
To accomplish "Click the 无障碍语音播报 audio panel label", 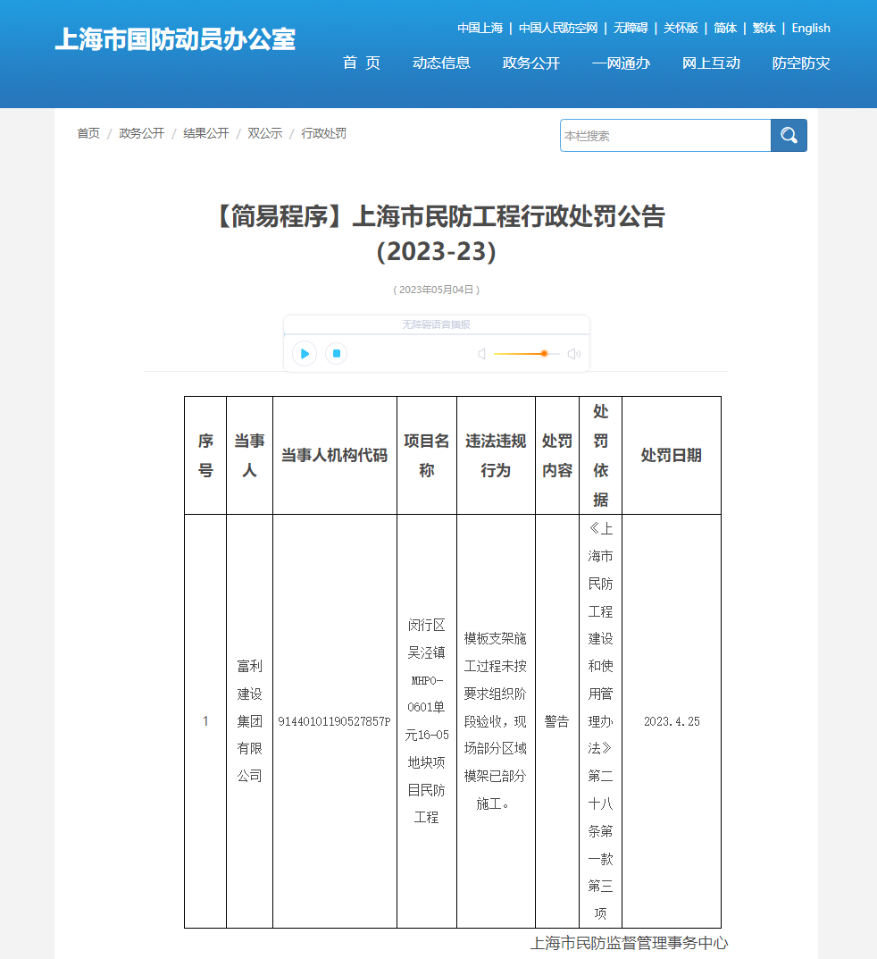I will pyautogui.click(x=437, y=324).
